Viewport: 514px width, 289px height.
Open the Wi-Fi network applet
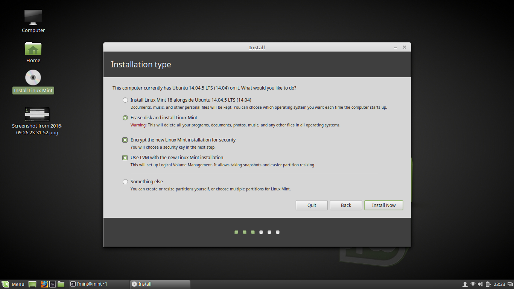click(x=473, y=284)
